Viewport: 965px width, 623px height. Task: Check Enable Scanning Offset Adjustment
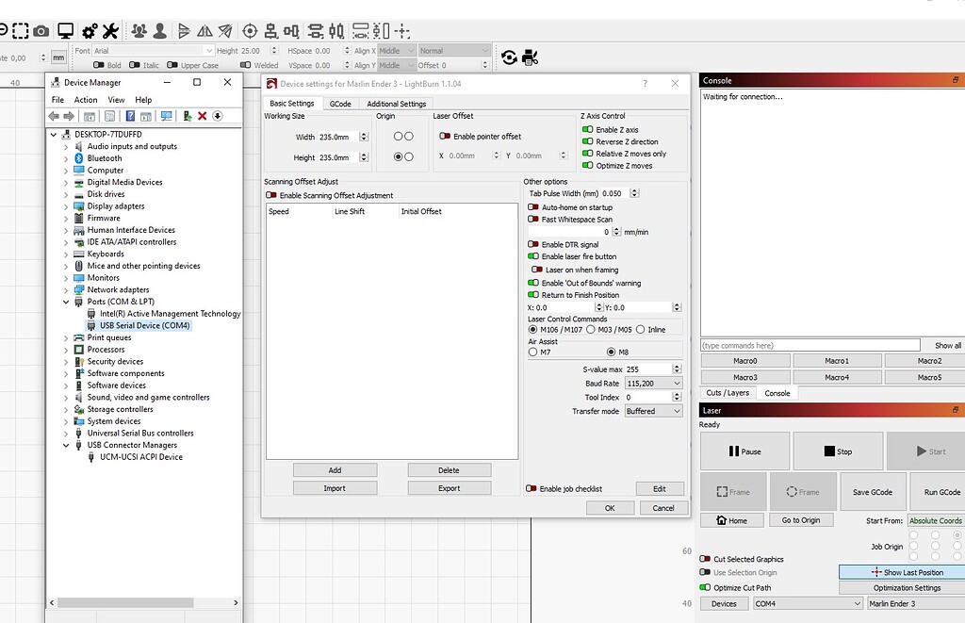(x=271, y=194)
